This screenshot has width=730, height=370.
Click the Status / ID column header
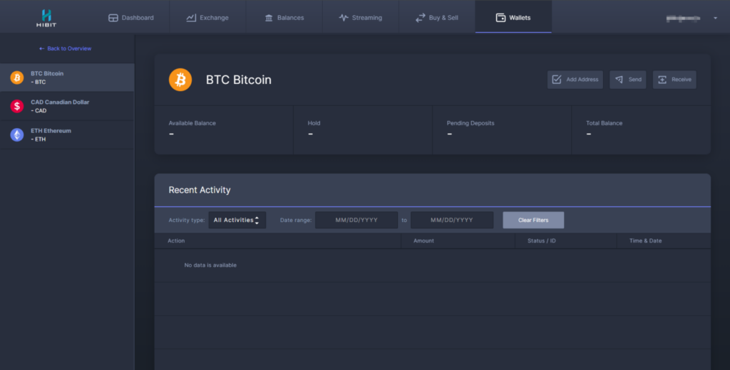[x=542, y=240]
